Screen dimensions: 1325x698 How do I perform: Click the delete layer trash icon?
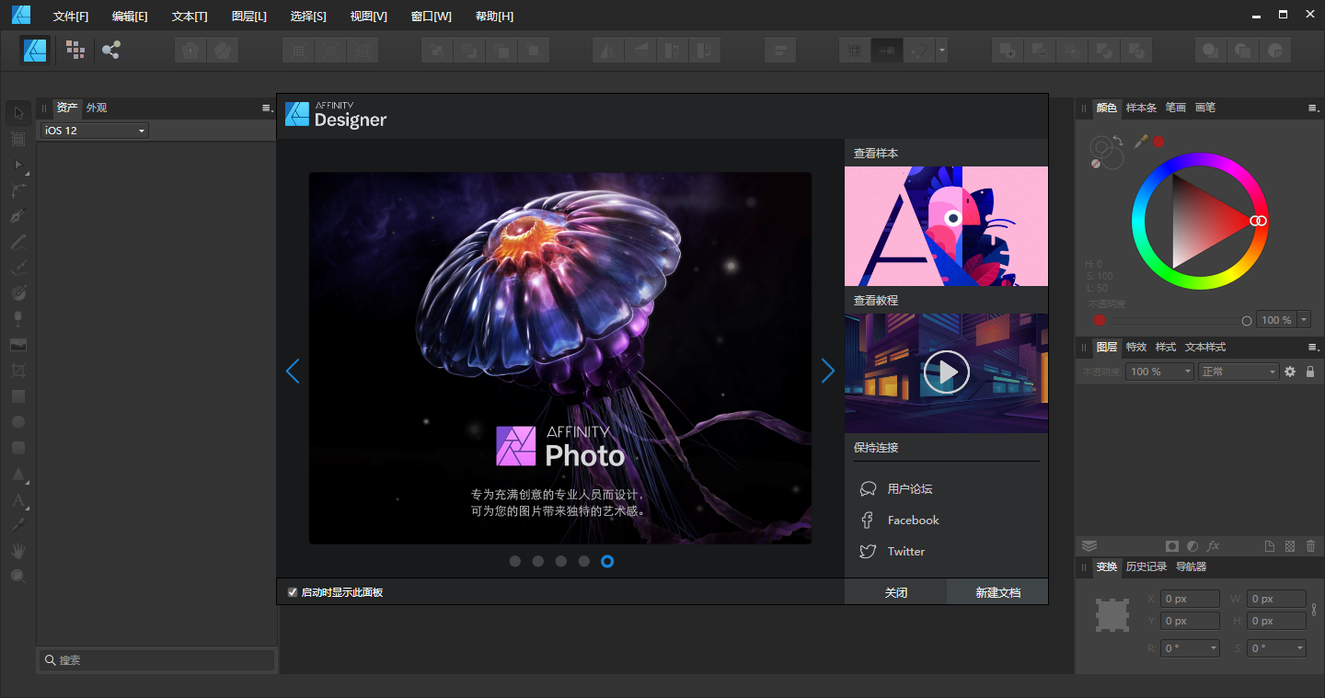pyautogui.click(x=1310, y=546)
